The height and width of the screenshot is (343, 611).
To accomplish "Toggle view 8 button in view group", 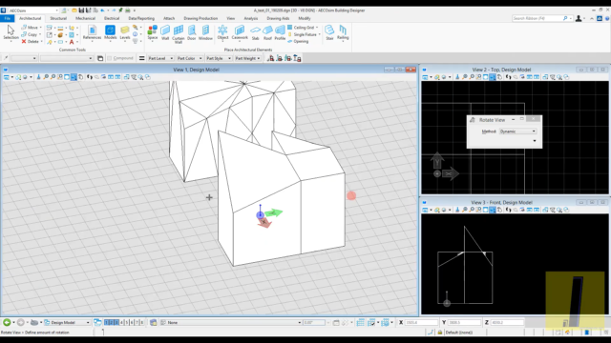I will 142,322.
